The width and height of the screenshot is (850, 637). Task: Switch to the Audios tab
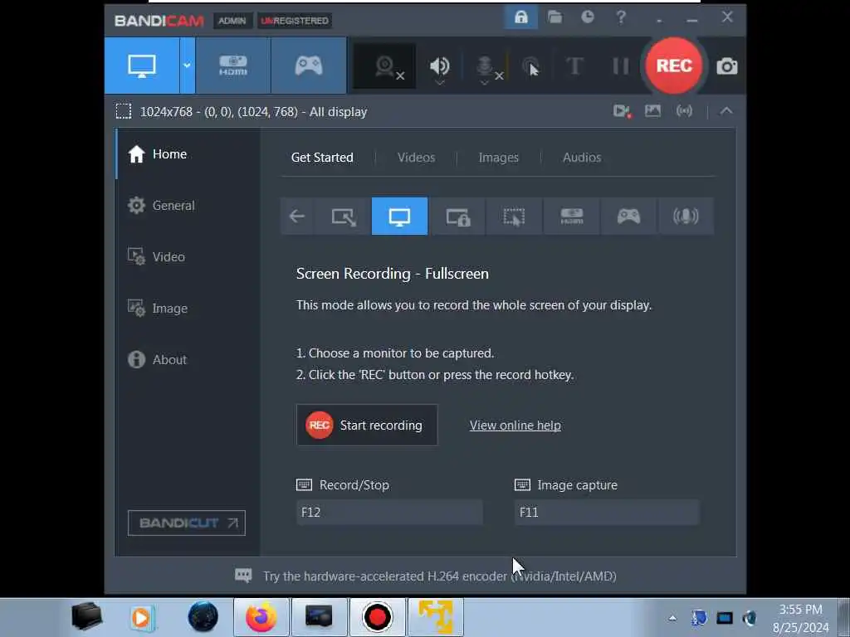[x=582, y=158]
